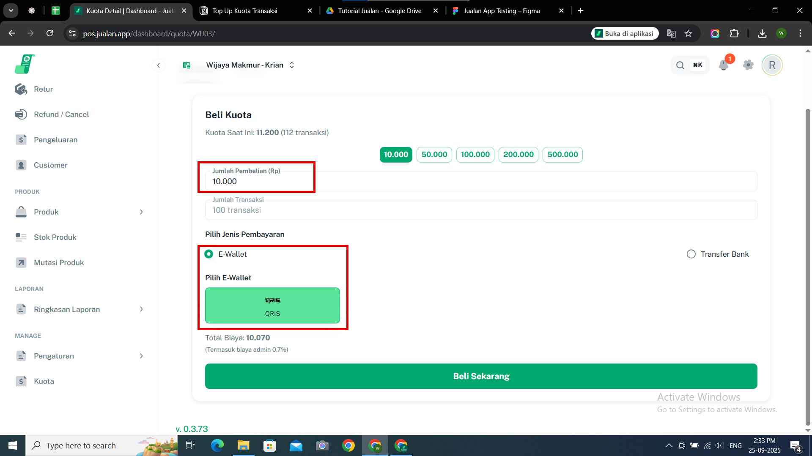Select the QRIS e-wallet option

272,306
